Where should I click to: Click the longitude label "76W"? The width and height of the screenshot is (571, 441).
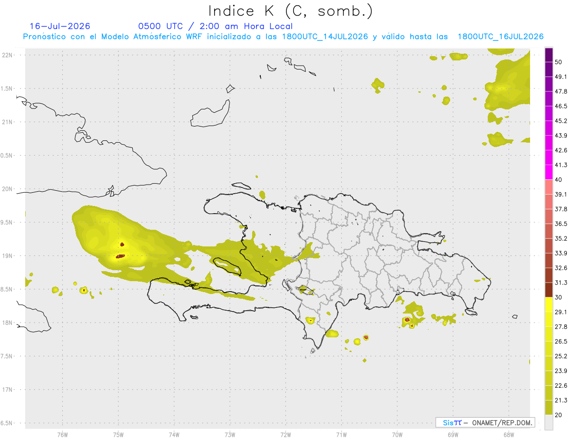point(62,434)
